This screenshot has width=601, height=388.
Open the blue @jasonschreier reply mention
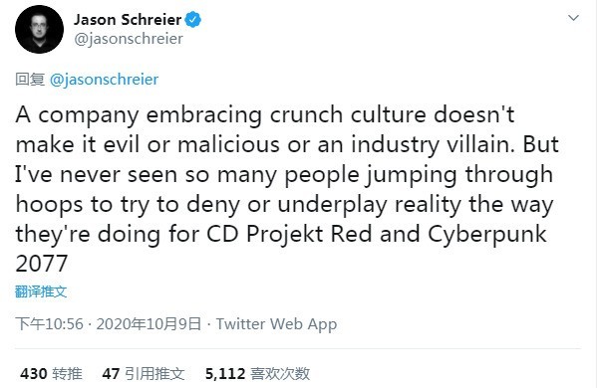tap(104, 80)
